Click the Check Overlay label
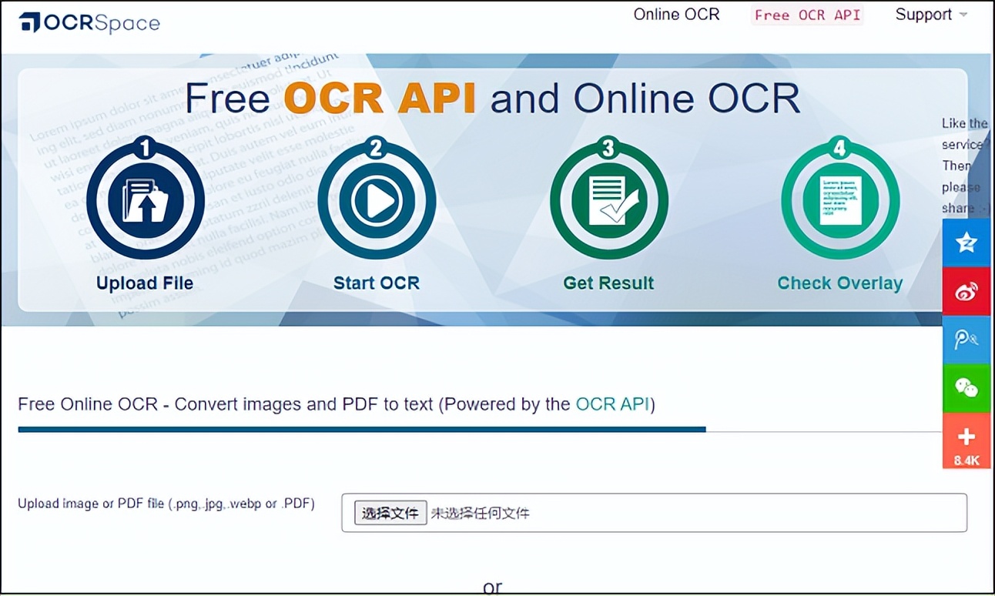The image size is (995, 596). click(x=840, y=283)
